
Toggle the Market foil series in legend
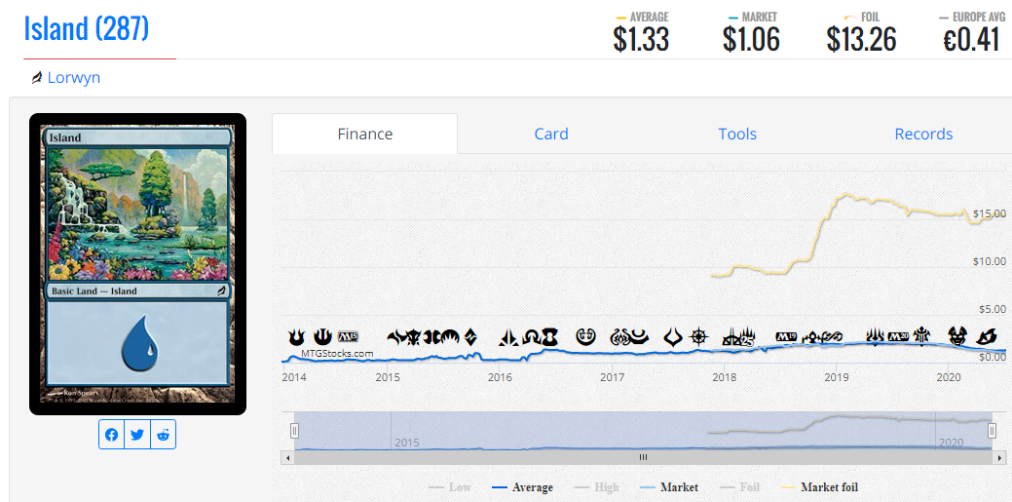(820, 487)
